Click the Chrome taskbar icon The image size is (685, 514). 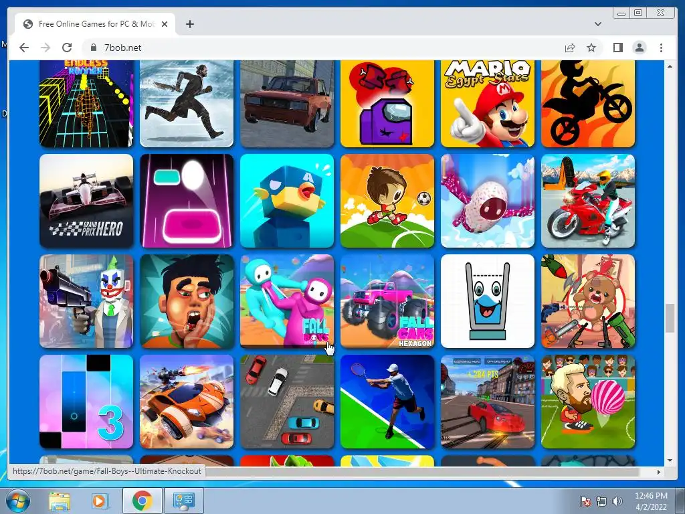pyautogui.click(x=142, y=501)
